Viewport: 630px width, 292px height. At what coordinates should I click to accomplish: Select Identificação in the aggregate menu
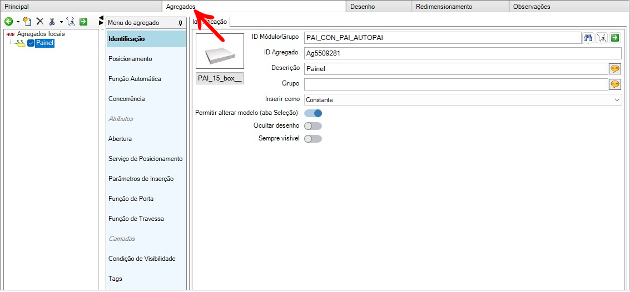click(146, 39)
